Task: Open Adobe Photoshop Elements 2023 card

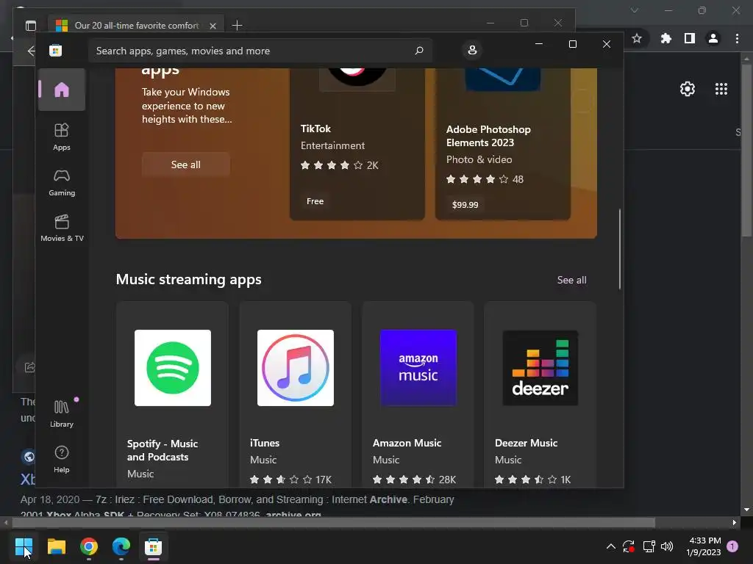Action: pyautogui.click(x=503, y=144)
